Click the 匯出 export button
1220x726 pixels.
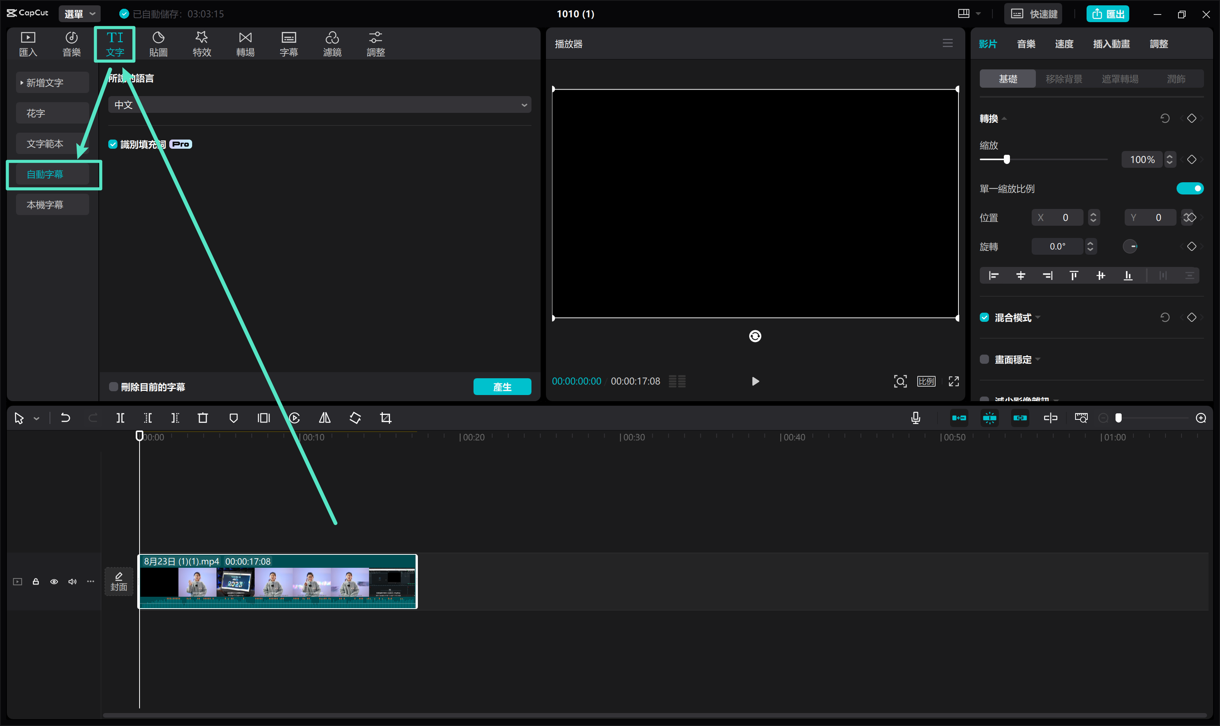click(1108, 14)
